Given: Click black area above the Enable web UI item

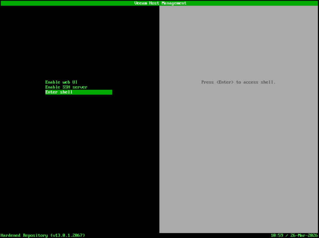Looking at the screenshot, I should point(78,47).
